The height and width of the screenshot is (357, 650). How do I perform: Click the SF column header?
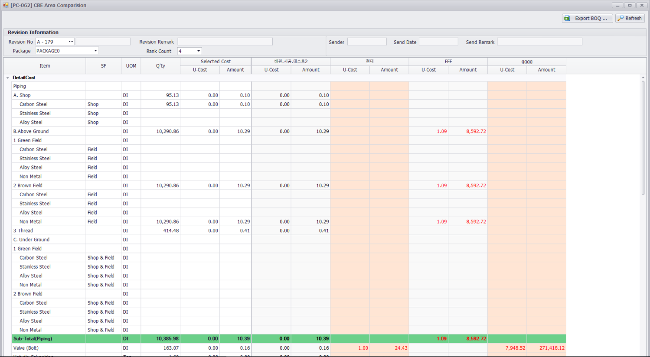[x=103, y=66]
